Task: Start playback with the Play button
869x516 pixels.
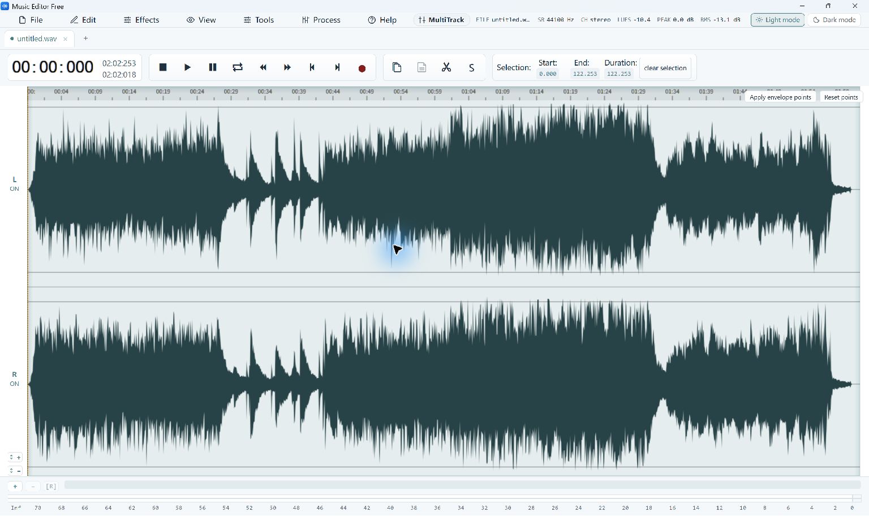Action: (x=188, y=67)
